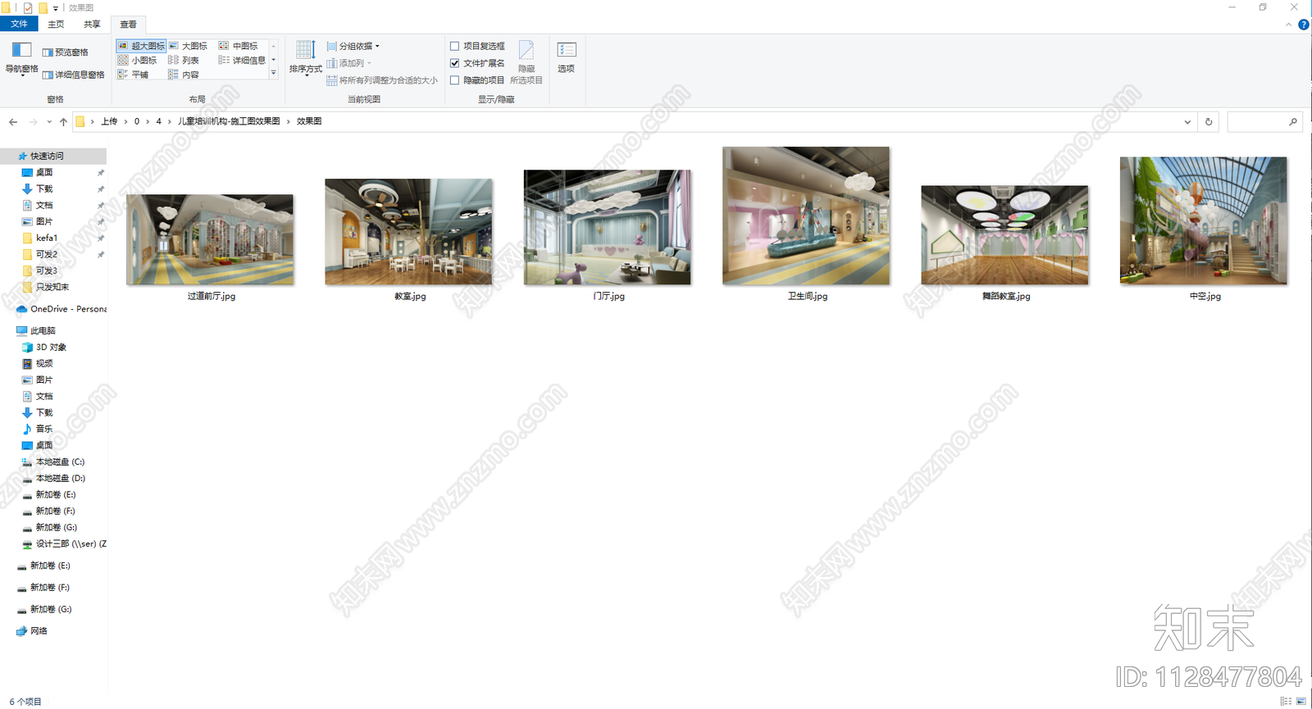The image size is (1312, 709).
Task: Open recent locations dropdown arrow
Action: (x=49, y=122)
